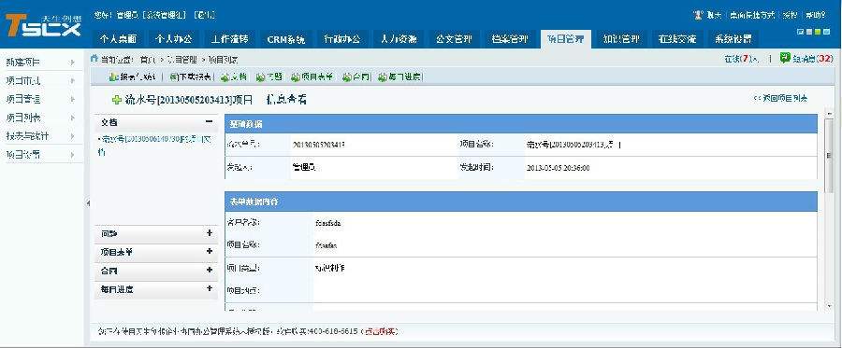This screenshot has width=842, height=348.
Task: Expand the 合同 section plus sign
Action: pos(209,270)
